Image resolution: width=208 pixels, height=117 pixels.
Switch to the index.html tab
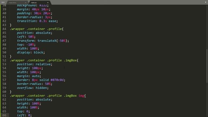(x=13, y=3)
